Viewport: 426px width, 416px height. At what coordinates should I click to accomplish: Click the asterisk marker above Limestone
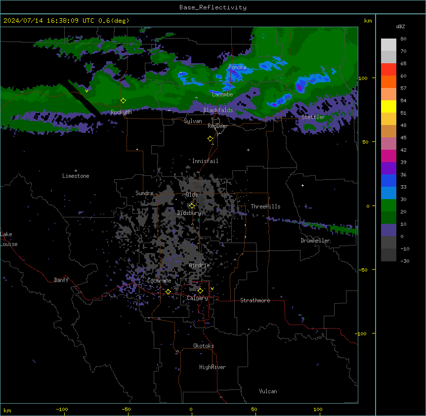coord(76,171)
